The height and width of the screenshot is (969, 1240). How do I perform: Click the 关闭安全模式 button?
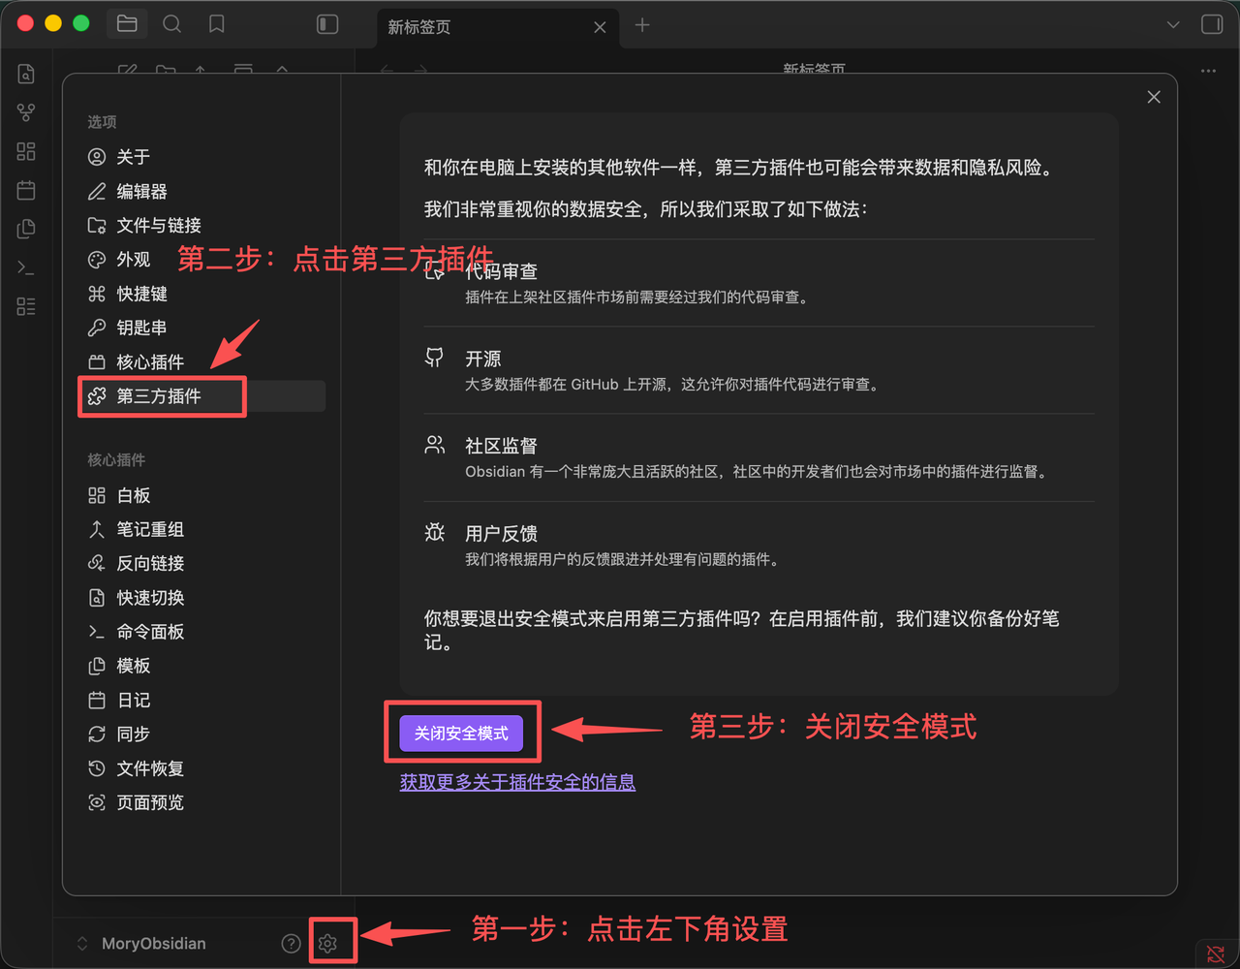(x=461, y=734)
